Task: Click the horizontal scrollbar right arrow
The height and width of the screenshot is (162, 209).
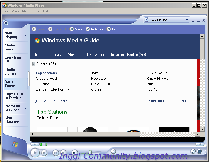Action: pyautogui.click(x=197, y=134)
